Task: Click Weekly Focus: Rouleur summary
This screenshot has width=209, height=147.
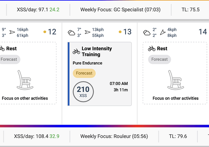Action: click(114, 136)
